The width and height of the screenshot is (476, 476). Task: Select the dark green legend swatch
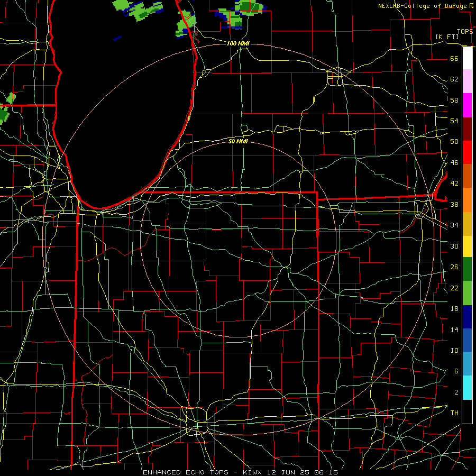(x=467, y=269)
